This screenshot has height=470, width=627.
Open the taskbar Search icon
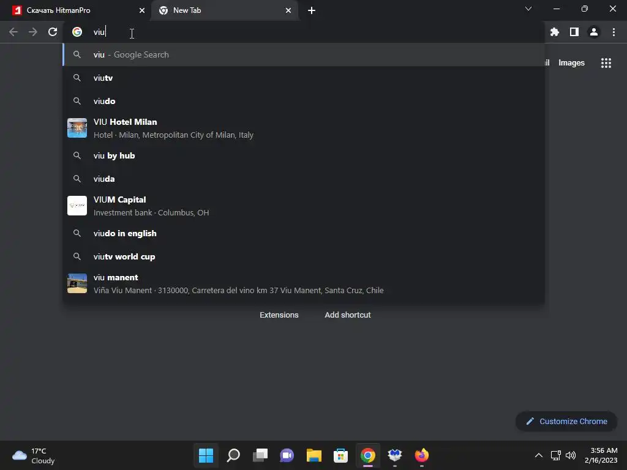[x=233, y=455]
